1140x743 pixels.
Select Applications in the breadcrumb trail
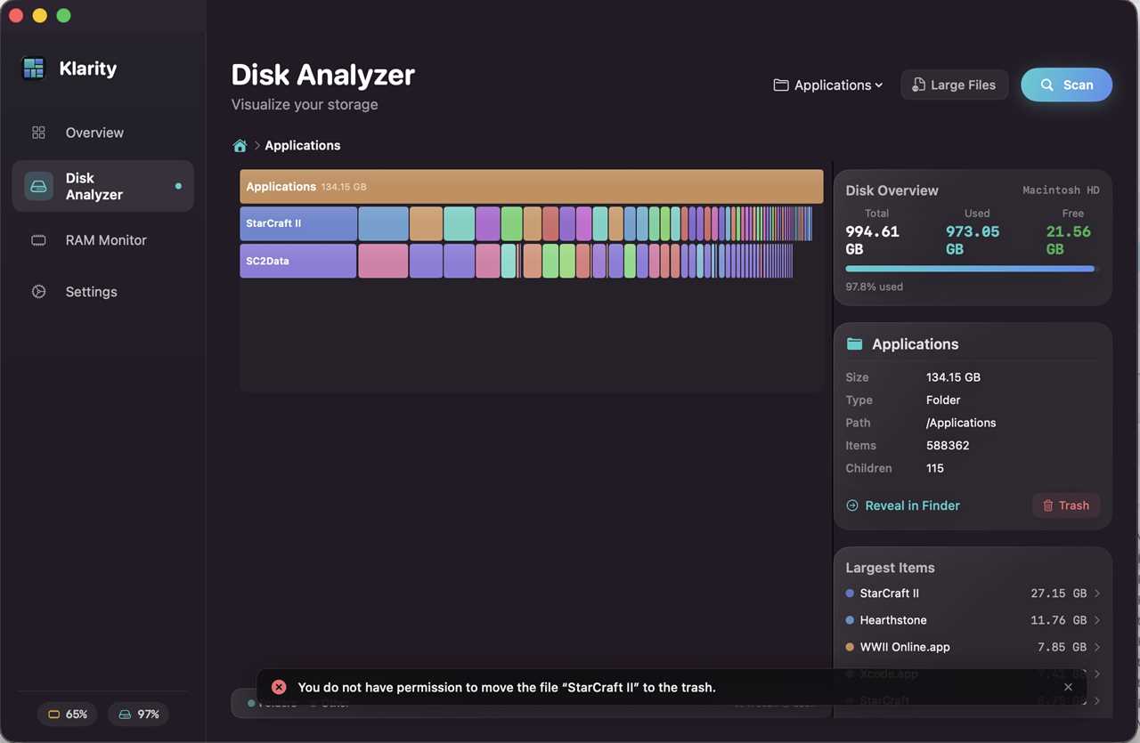pyautogui.click(x=303, y=145)
